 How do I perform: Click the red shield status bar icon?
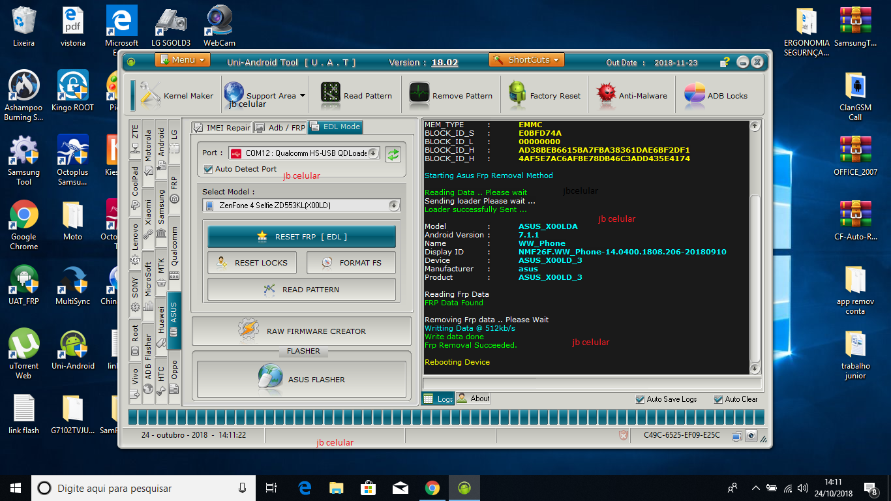[x=624, y=435]
